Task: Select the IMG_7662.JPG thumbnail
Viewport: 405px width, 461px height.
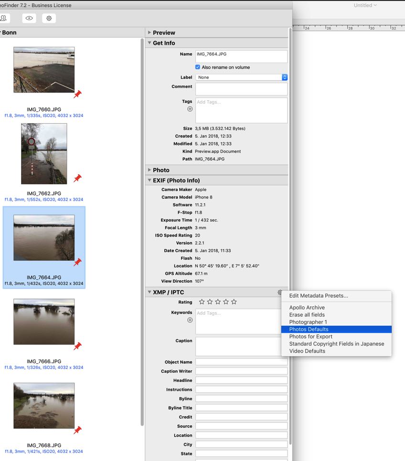Action: point(44,154)
